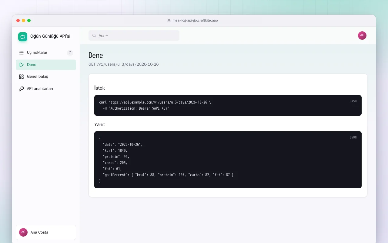Click the Authorization: Bearer $API_KEY line

(x=136, y=108)
